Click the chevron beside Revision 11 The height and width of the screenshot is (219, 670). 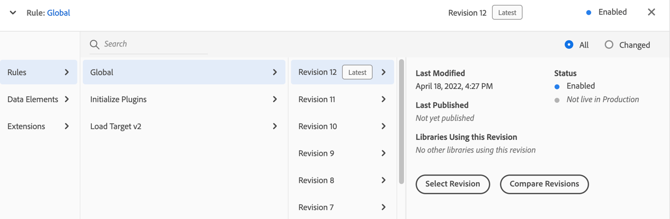pyautogui.click(x=384, y=99)
